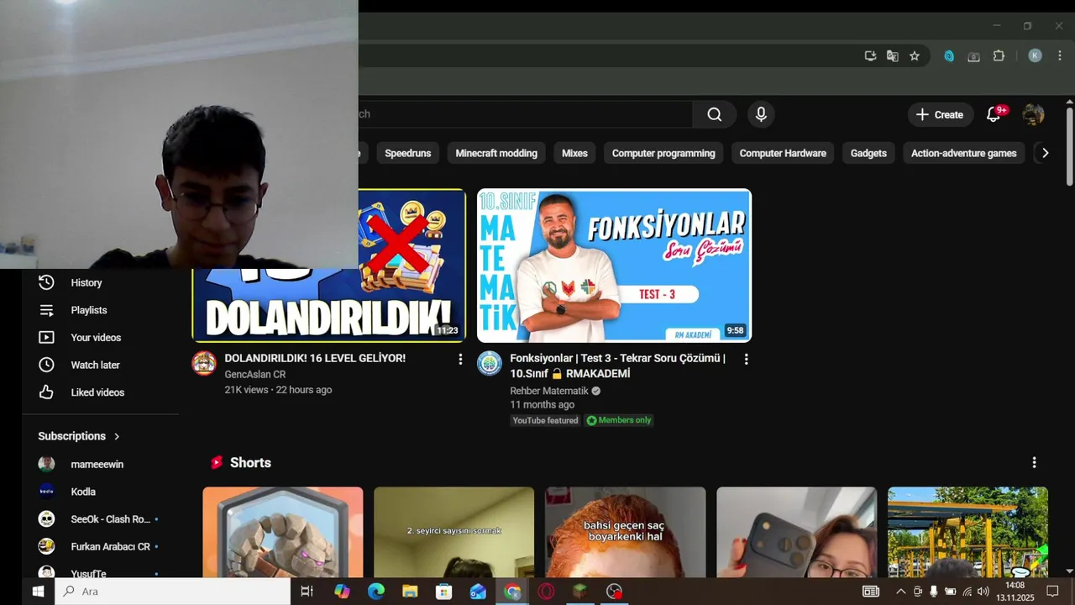Open Minecraft grass block taskbar icon
Screen dimensions: 1075x605
click(580, 592)
